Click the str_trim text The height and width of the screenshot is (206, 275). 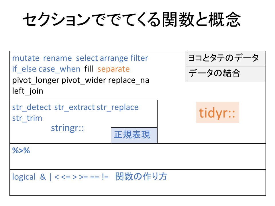[27, 118]
